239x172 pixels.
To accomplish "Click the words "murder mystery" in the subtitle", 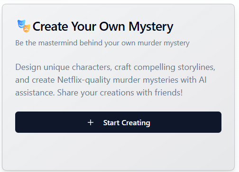I will 164,43.
